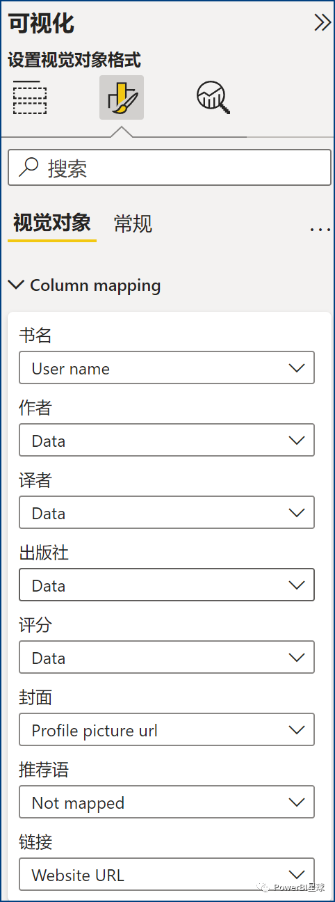
Task: Open the 评分 Data dropdown
Action: [x=167, y=658]
